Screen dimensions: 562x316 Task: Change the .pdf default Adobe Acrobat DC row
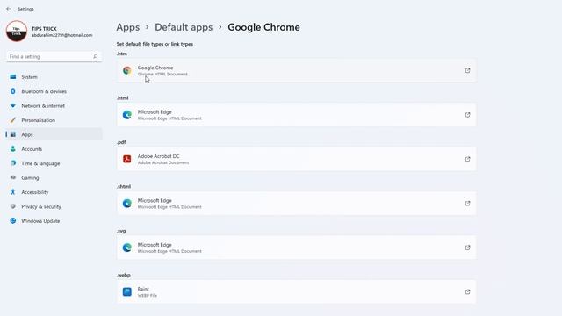tap(297, 159)
